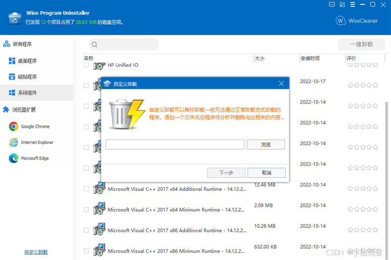Rate x64 Minimum Runtime with stars

(x=363, y=209)
